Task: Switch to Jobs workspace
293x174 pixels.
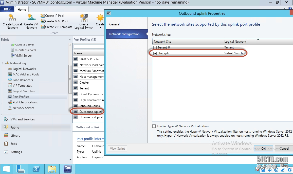Action: (36, 144)
